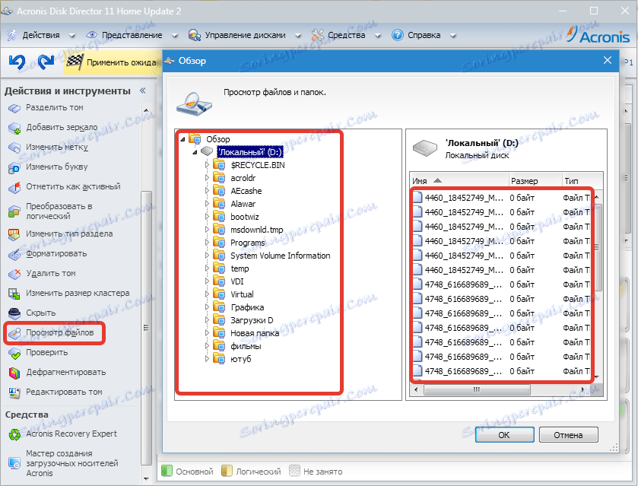Click the 'Редактировать том' edit volume icon
Screen dimensions: 638x486
(x=14, y=392)
